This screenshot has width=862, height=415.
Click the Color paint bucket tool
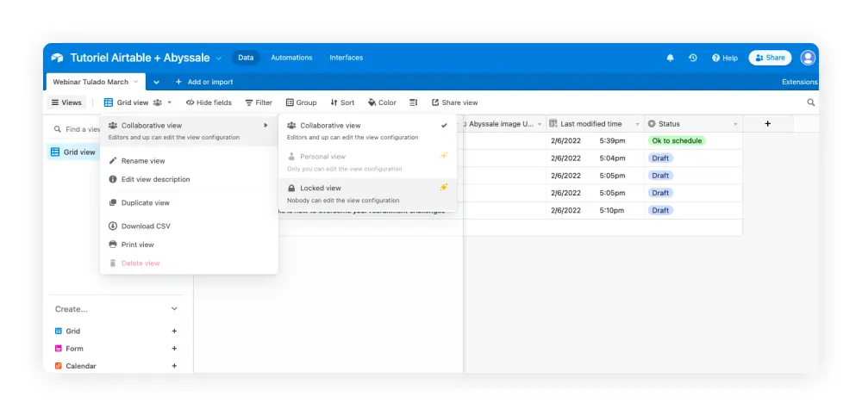pos(382,102)
